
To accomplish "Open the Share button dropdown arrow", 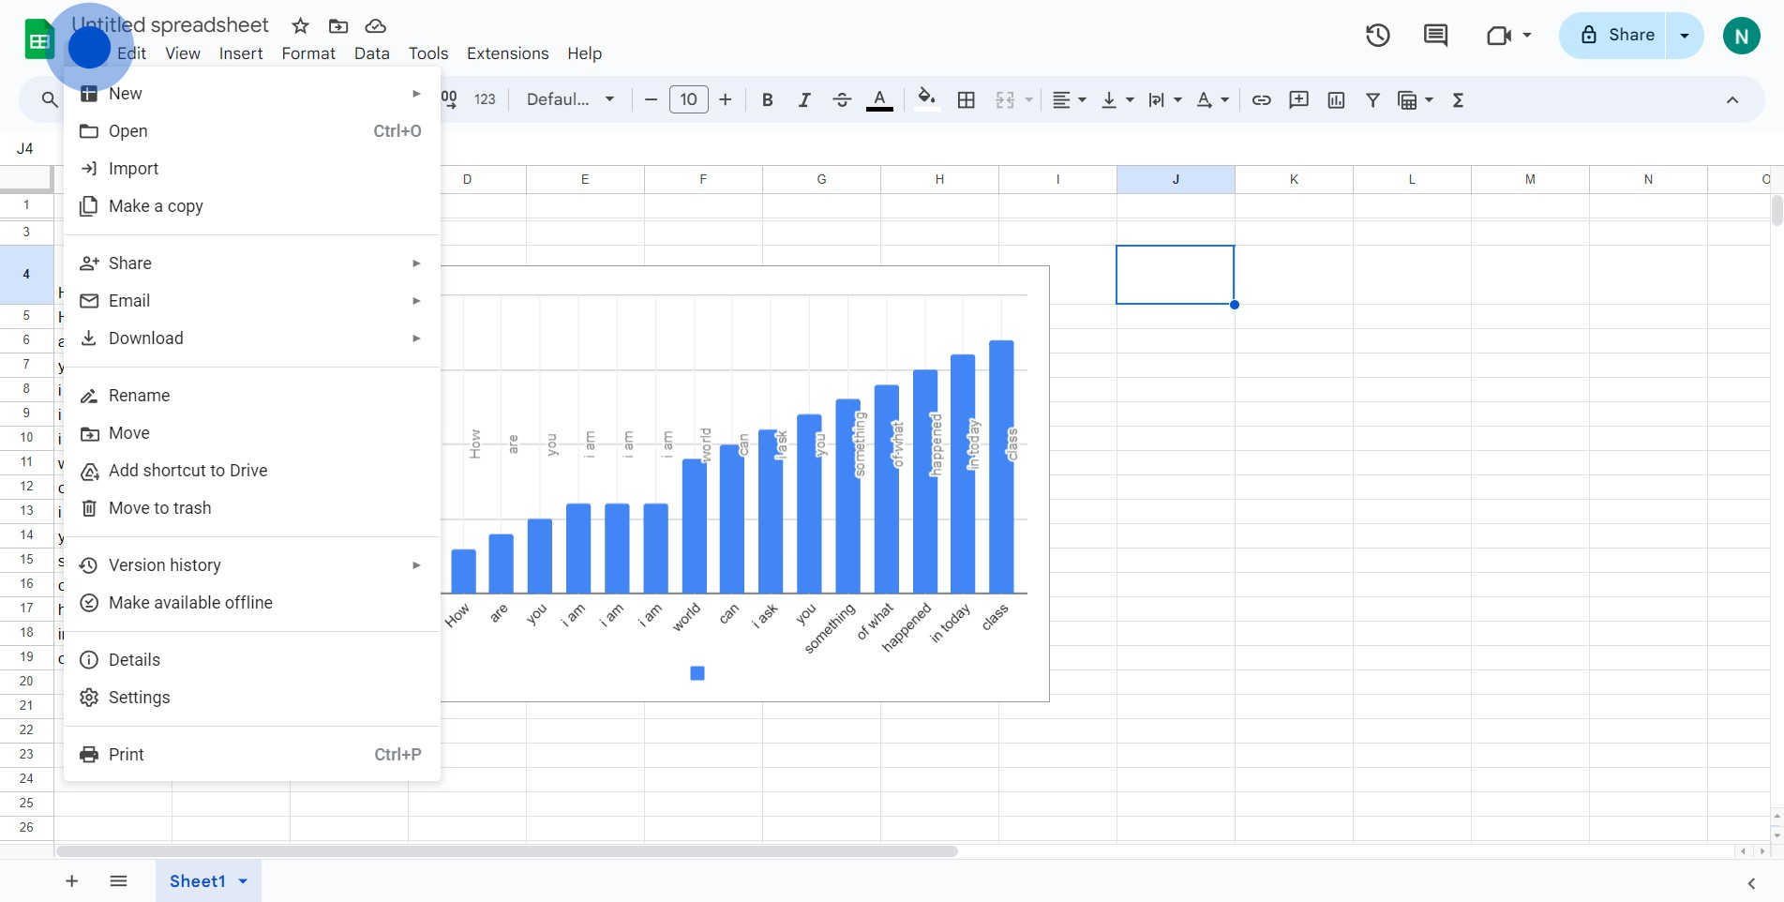I will 1685,36.
